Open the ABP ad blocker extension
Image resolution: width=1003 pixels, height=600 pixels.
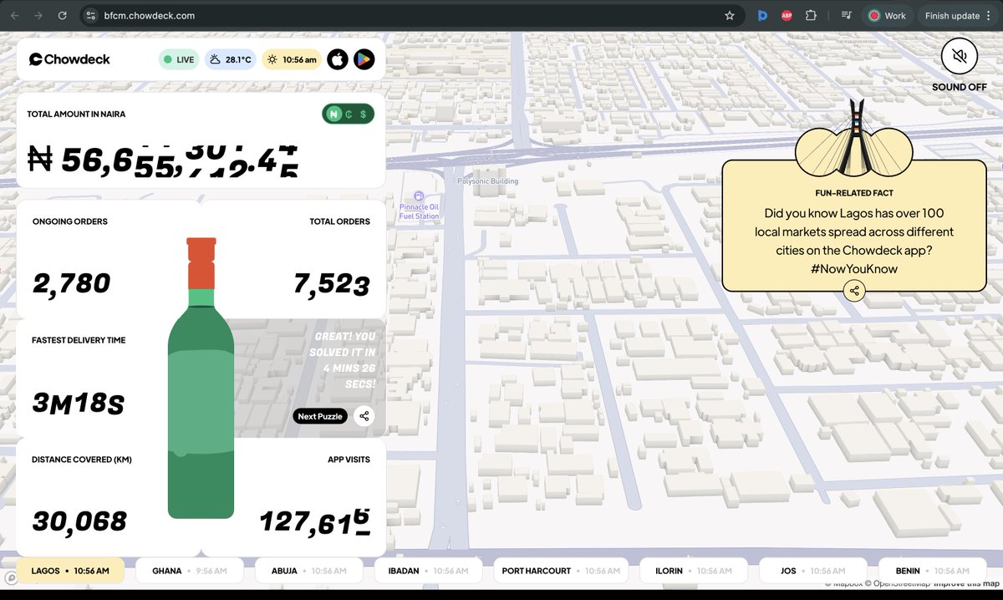(787, 15)
